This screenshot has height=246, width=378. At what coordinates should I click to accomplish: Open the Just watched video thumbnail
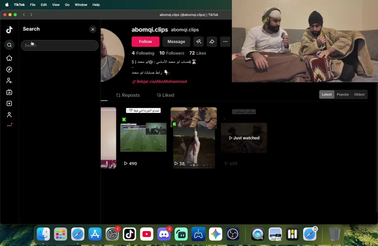click(x=244, y=138)
